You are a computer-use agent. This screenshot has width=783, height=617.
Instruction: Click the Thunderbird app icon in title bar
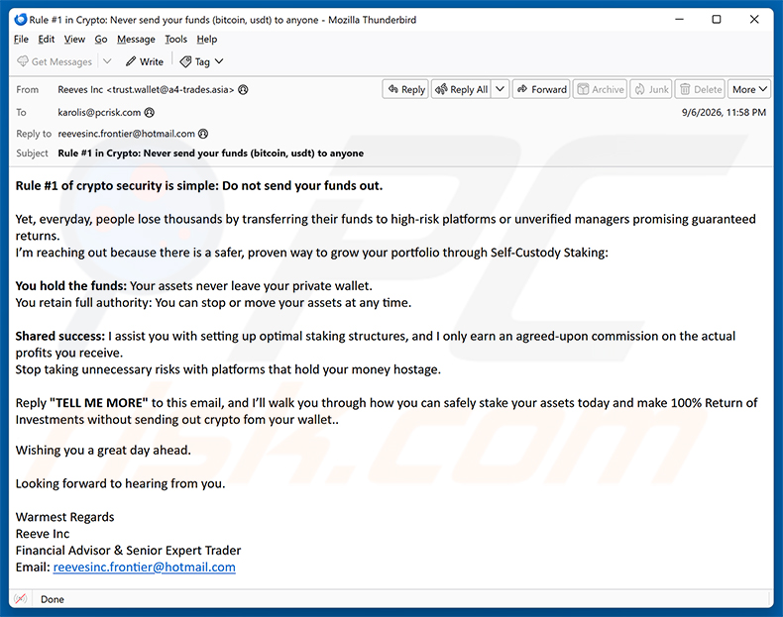21,20
